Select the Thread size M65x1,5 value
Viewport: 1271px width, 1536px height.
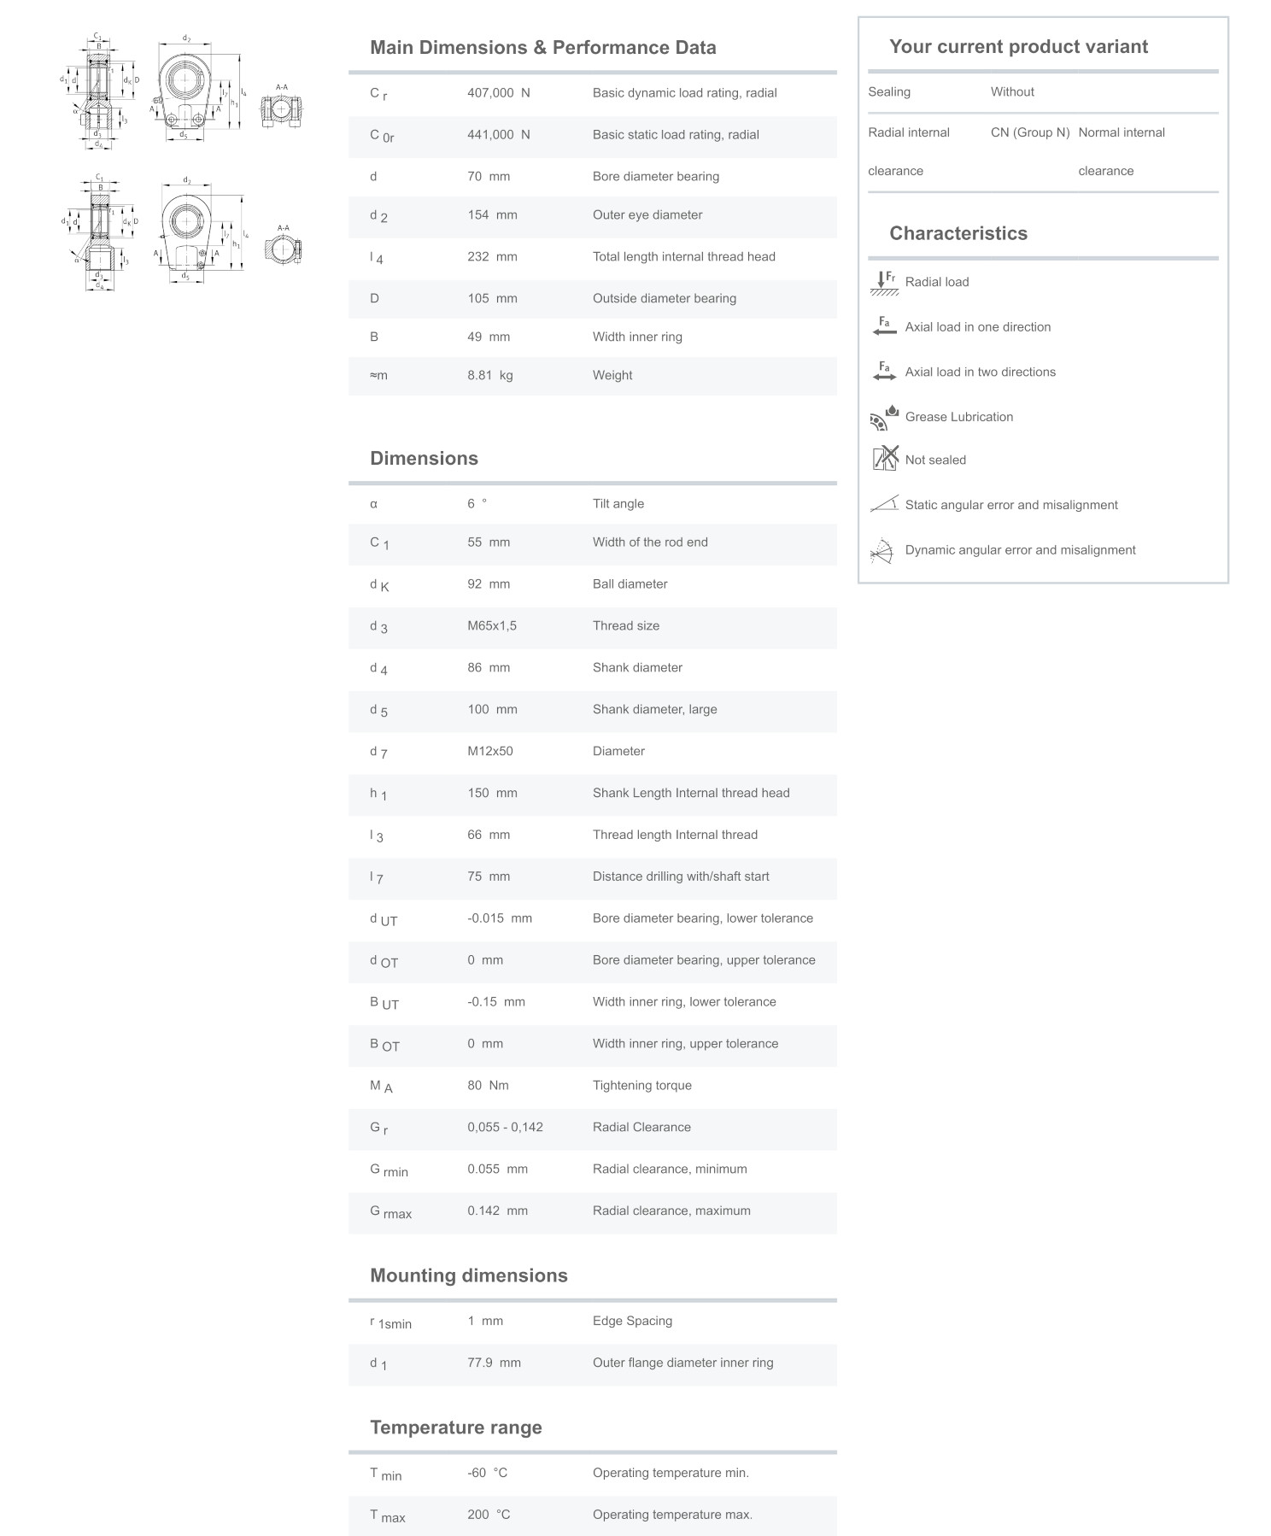[492, 626]
